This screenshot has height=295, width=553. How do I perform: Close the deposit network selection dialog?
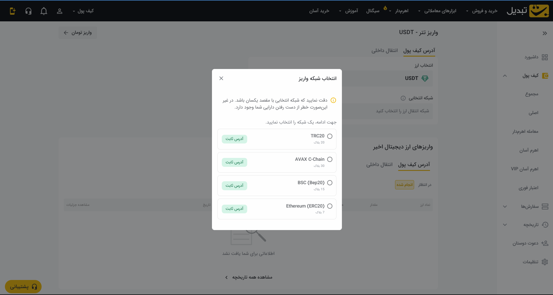pos(221,78)
